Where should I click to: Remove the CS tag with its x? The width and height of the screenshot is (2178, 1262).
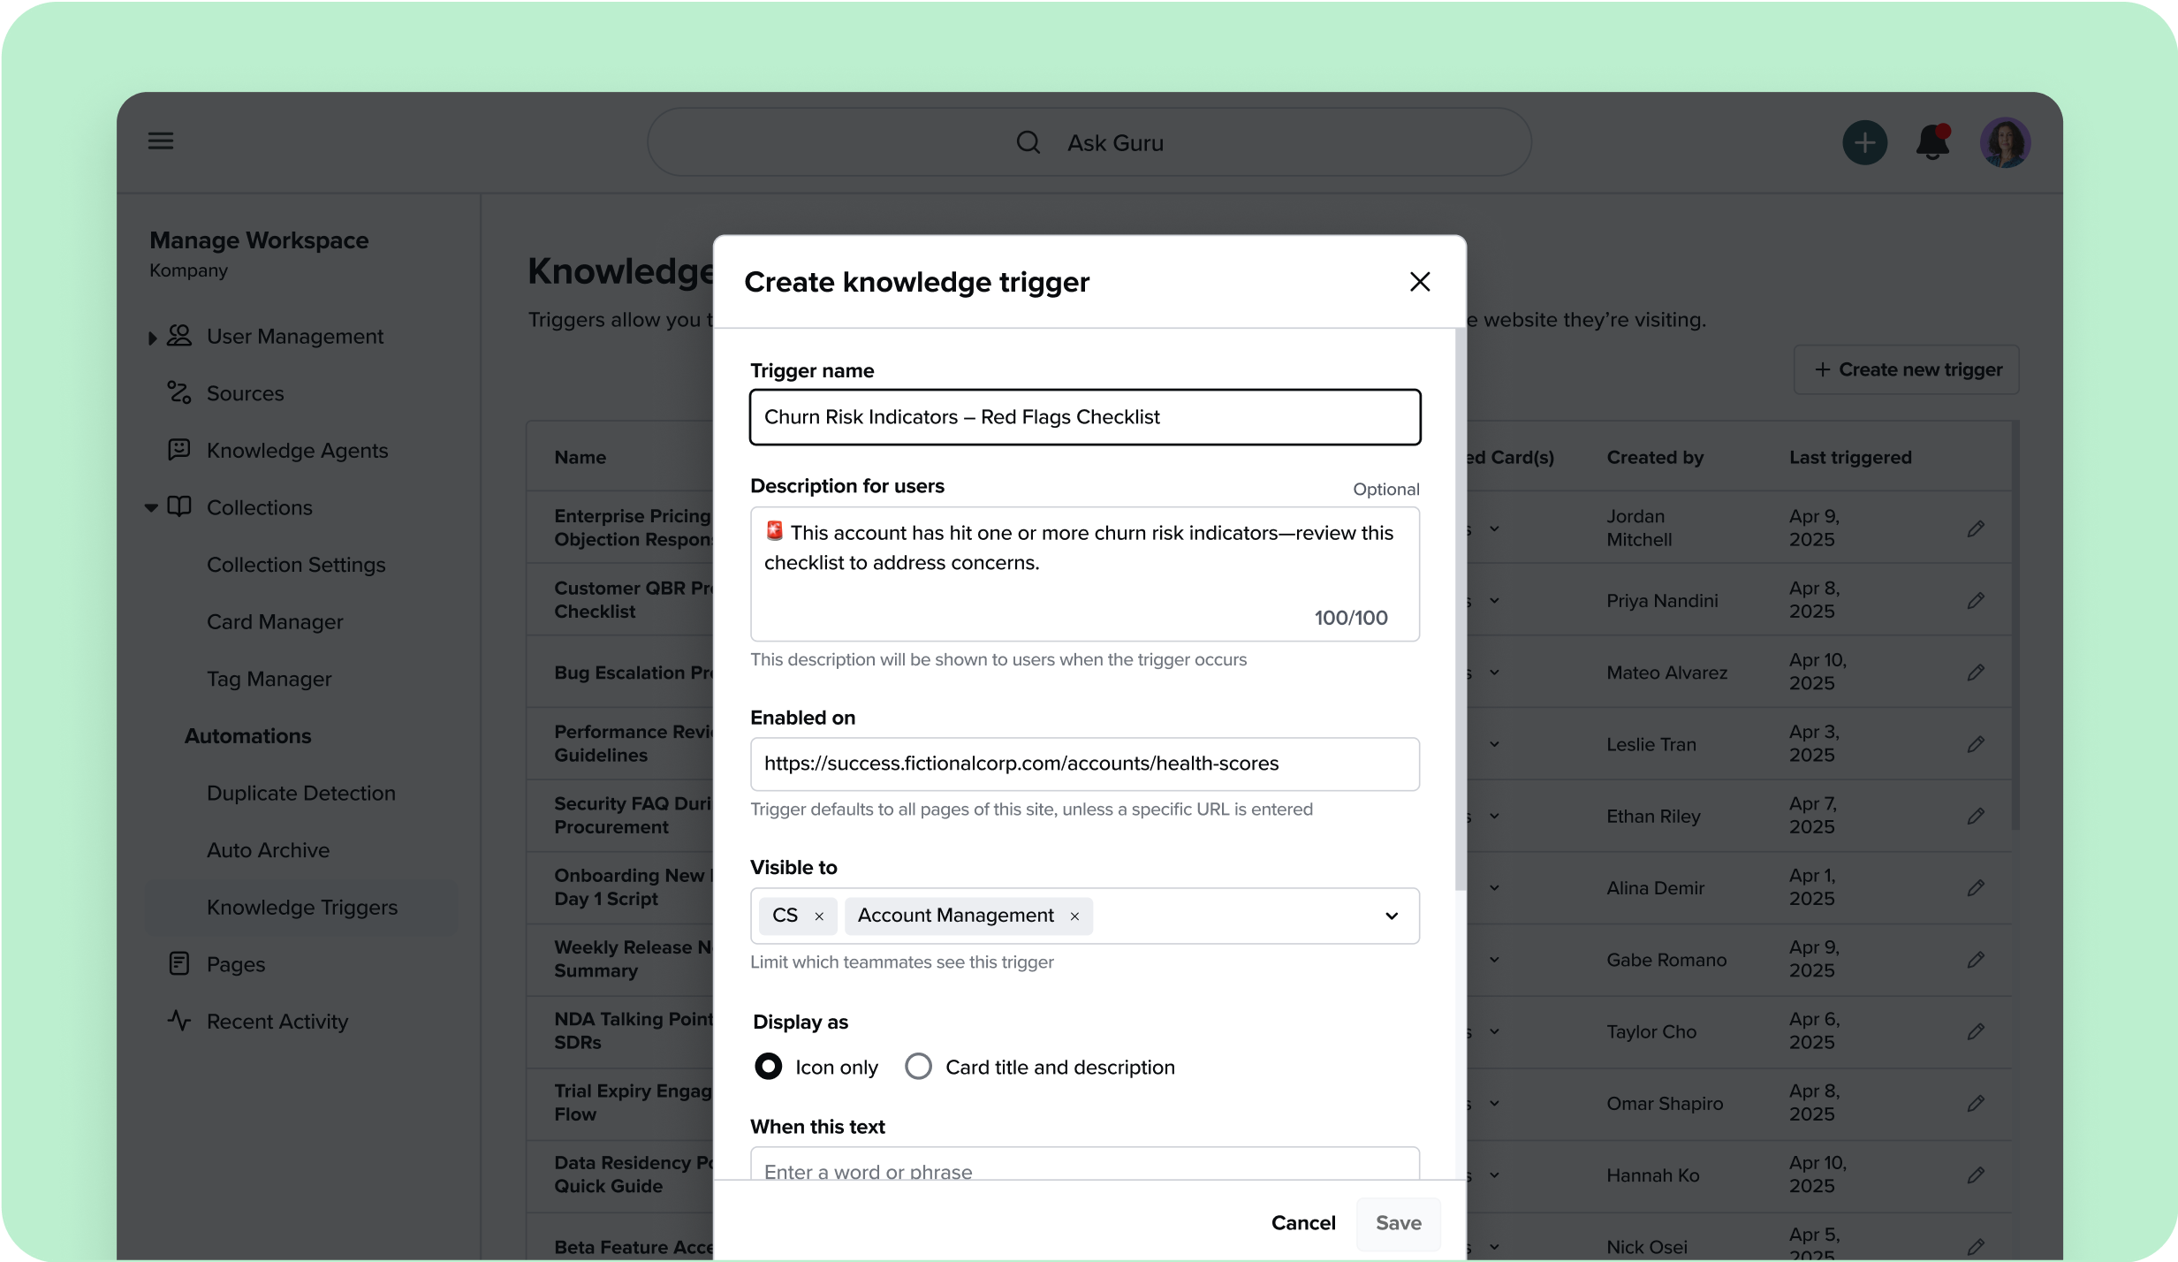[x=819, y=916]
